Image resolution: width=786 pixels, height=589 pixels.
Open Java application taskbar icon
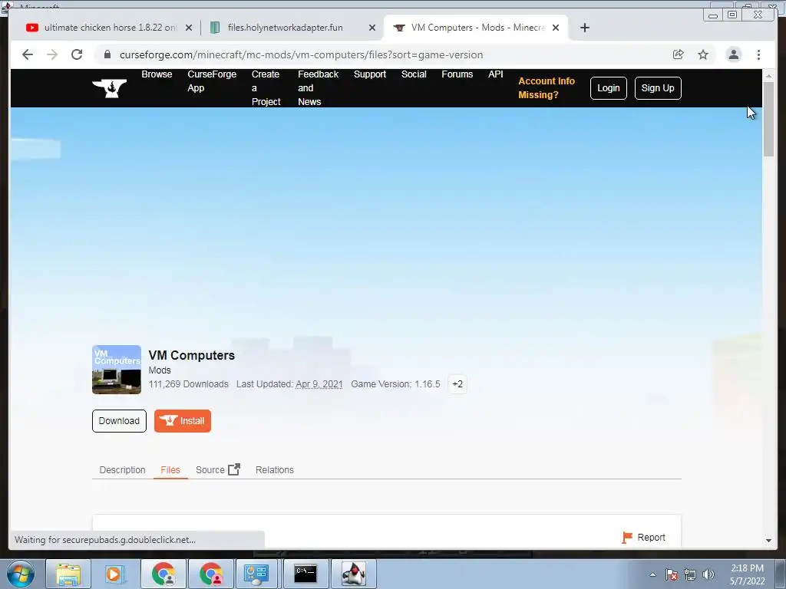(x=353, y=574)
